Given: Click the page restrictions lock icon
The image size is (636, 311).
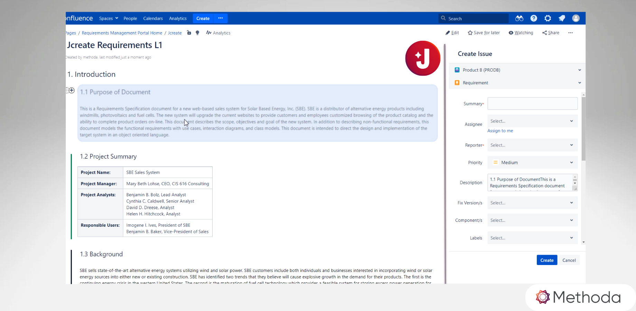Looking at the screenshot, I should (189, 33).
